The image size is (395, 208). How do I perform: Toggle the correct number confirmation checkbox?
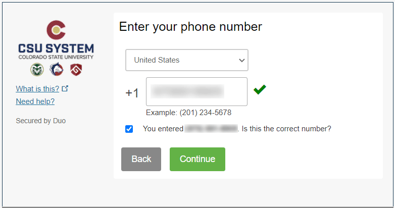(129, 129)
